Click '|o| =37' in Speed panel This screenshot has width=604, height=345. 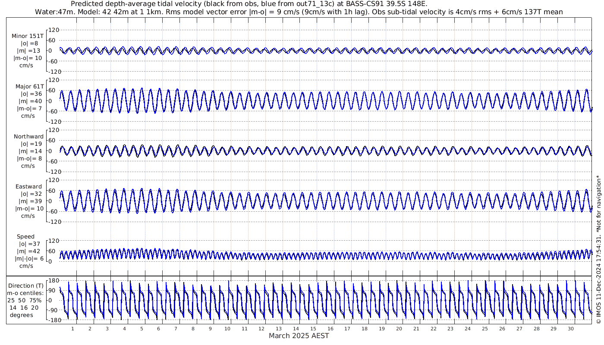[x=30, y=244]
